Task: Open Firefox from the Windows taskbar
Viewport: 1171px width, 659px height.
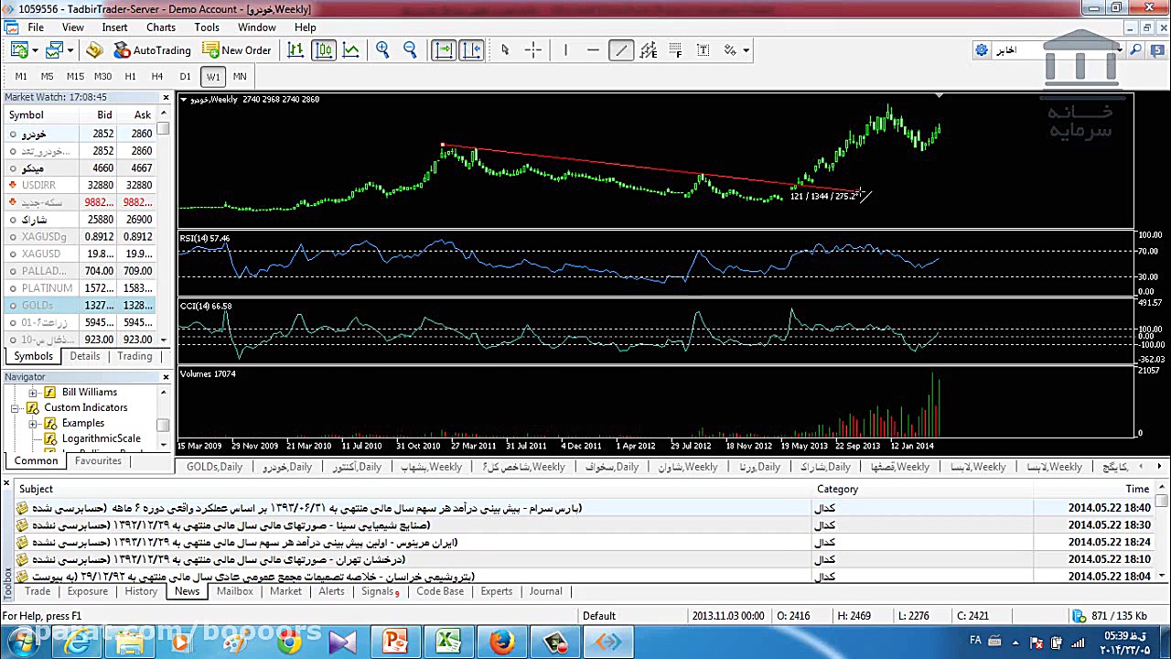Action: coord(502,642)
